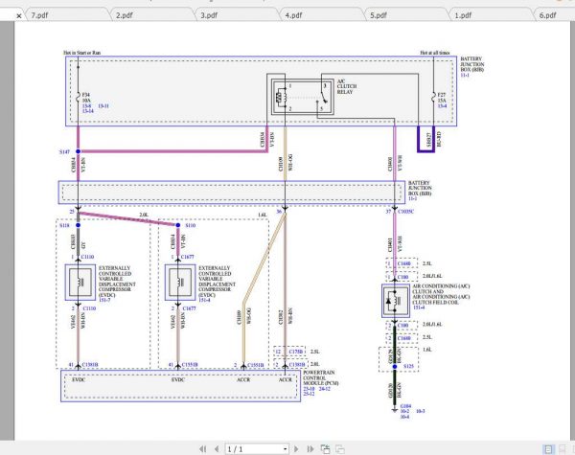575x455 pixels.
Task: Click the C175B connector label
Action: [296, 352]
